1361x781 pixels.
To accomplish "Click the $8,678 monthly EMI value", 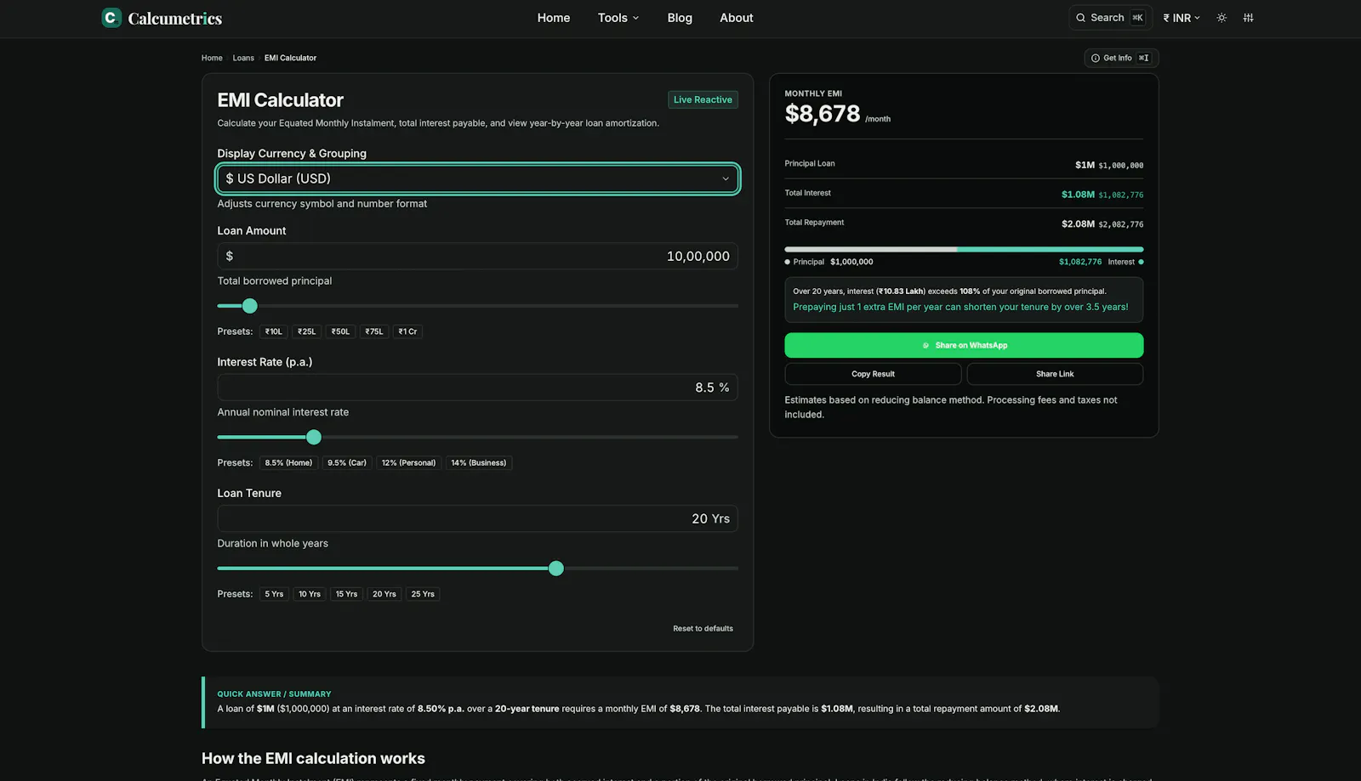I will [x=823, y=113].
